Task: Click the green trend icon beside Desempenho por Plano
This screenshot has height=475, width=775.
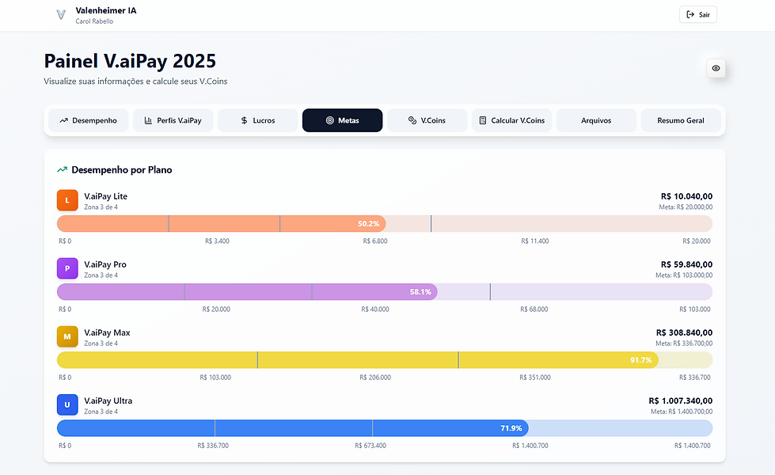Action: tap(62, 169)
